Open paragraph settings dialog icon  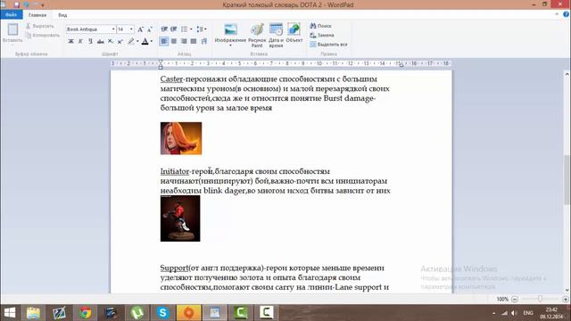click(204, 42)
